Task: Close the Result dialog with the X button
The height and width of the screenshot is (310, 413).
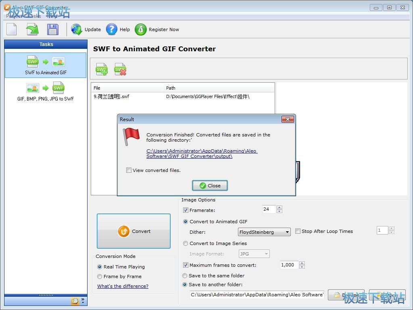Action: point(288,119)
